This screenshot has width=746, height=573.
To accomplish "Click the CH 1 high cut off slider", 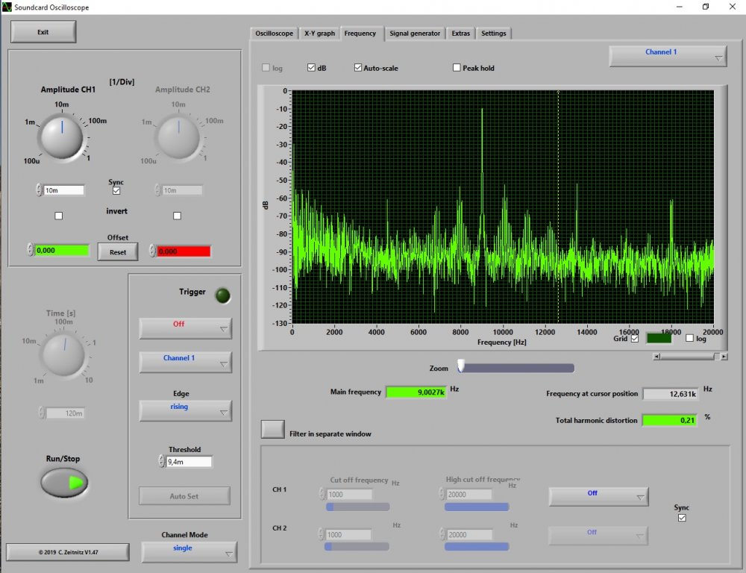I will coord(477,507).
